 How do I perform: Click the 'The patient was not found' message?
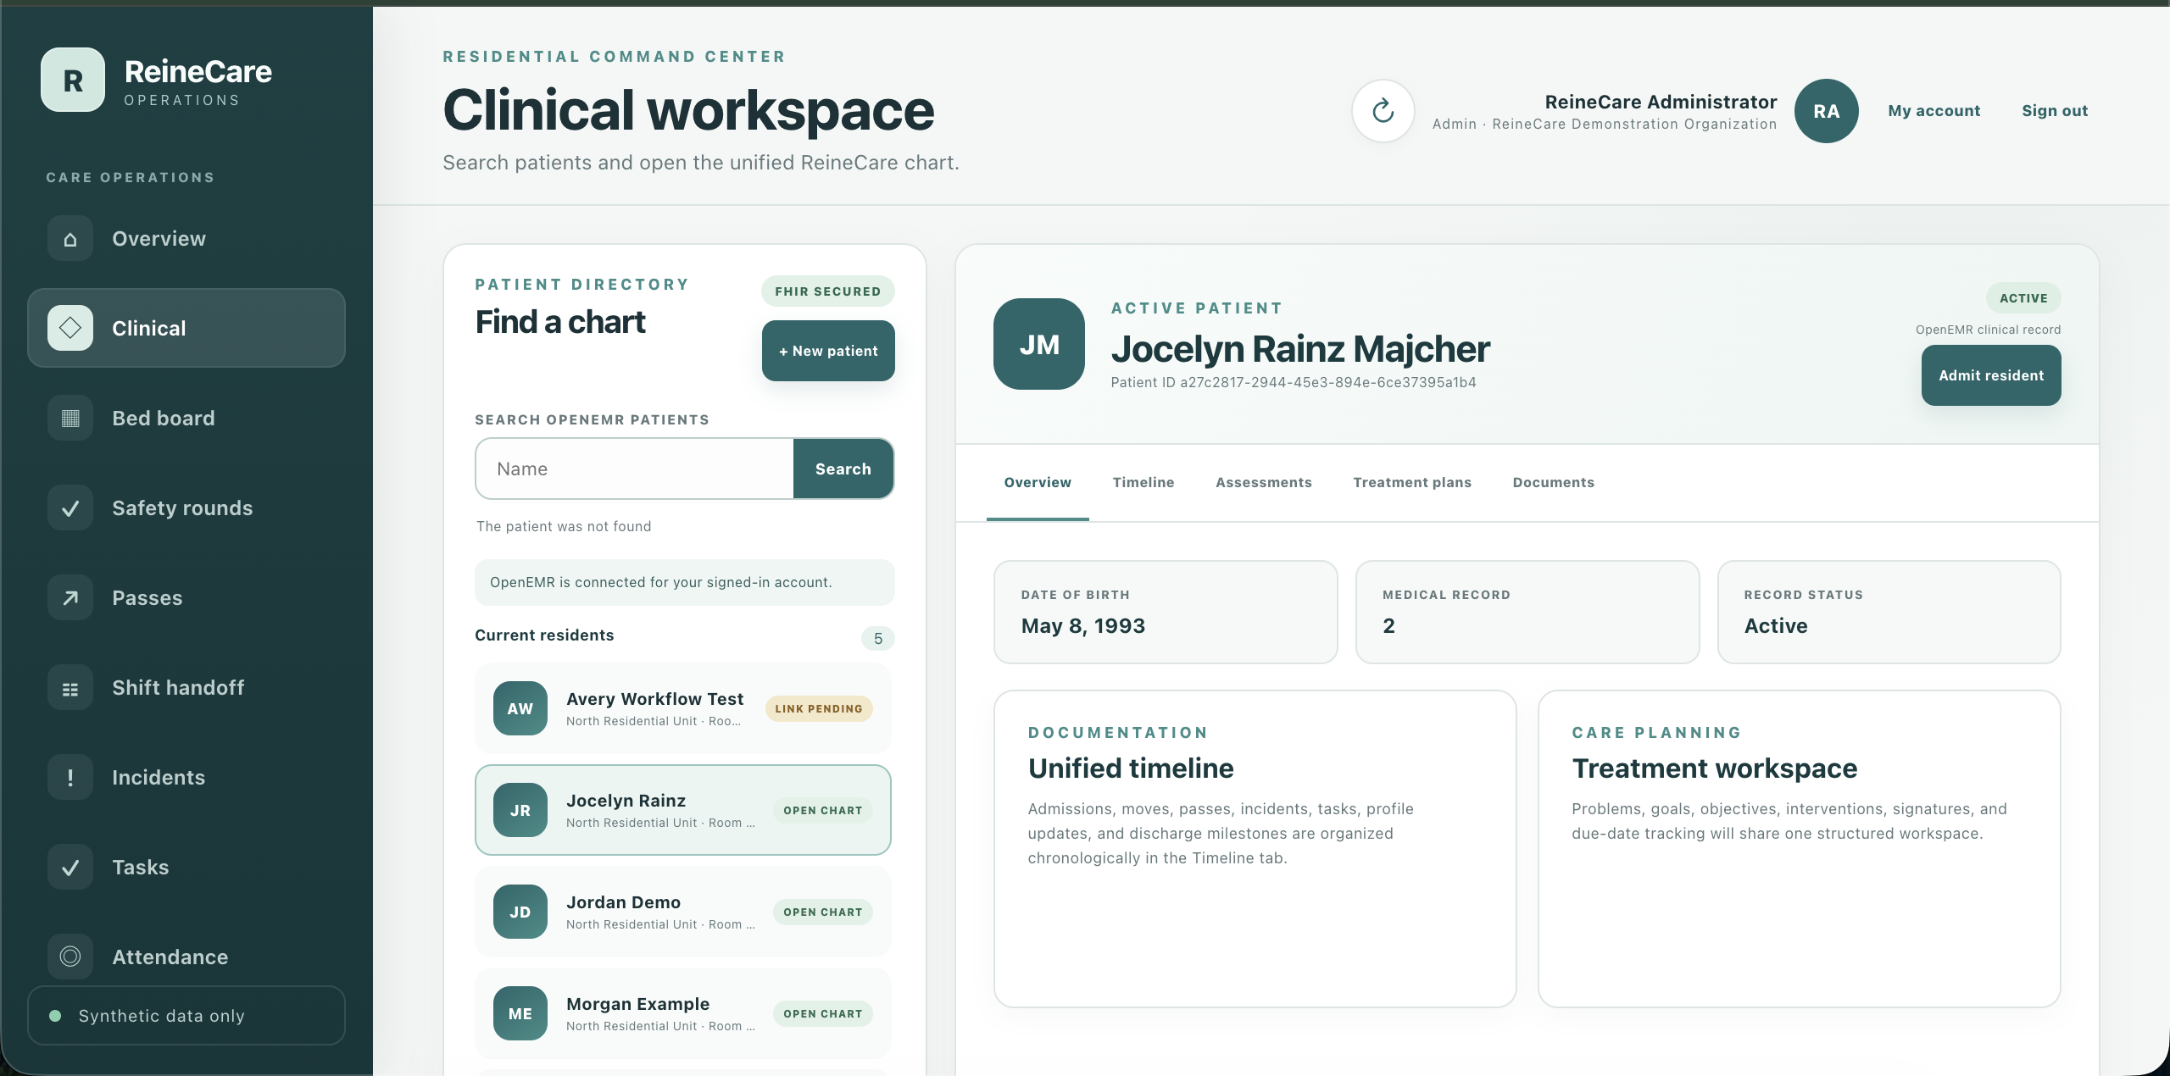(564, 526)
